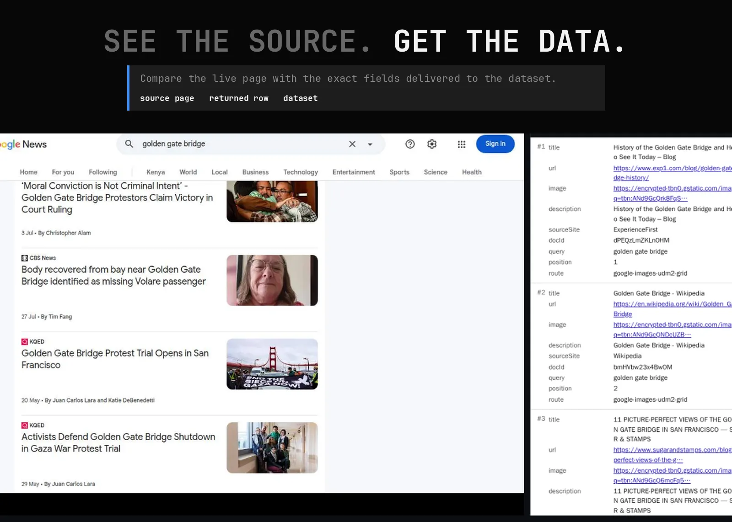Select the Sports news tab

[x=399, y=172]
